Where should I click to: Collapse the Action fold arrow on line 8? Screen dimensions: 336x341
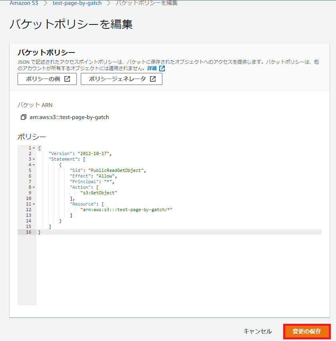34,188
